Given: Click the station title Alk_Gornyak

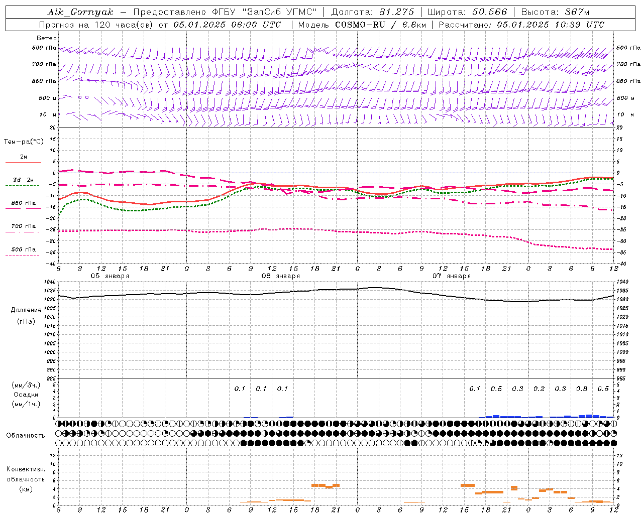Looking at the screenshot, I should coord(80,12).
